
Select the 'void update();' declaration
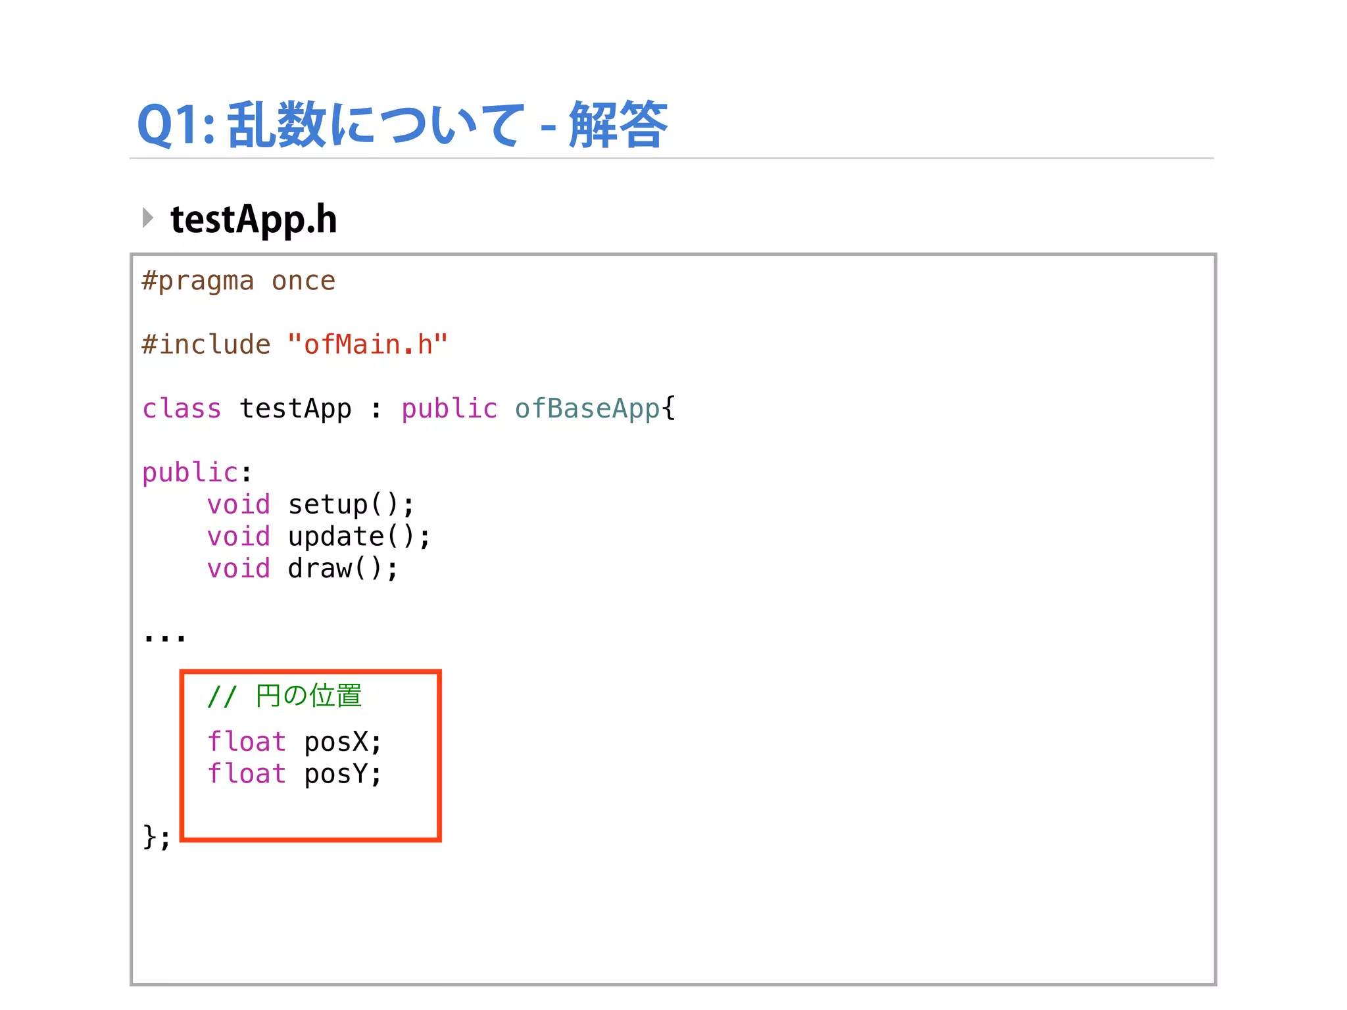pyautogui.click(x=319, y=537)
